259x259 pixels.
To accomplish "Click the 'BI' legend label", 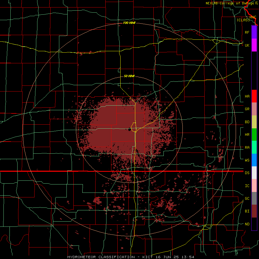I will point(247,211).
